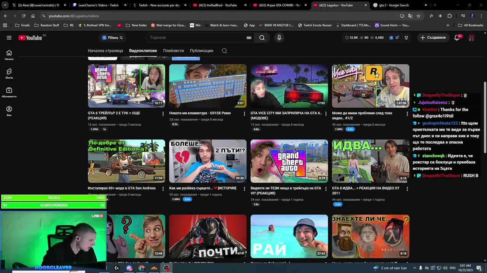Image resolution: width=487 pixels, height=273 pixels.
Task: Click page vertical scrollbar
Action: [485, 118]
